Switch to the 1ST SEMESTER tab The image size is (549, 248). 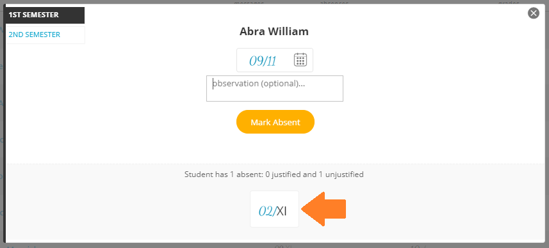coord(45,15)
